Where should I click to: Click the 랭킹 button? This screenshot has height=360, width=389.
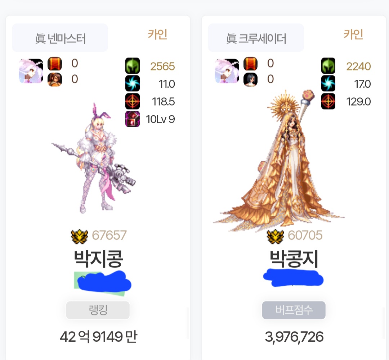tap(98, 310)
